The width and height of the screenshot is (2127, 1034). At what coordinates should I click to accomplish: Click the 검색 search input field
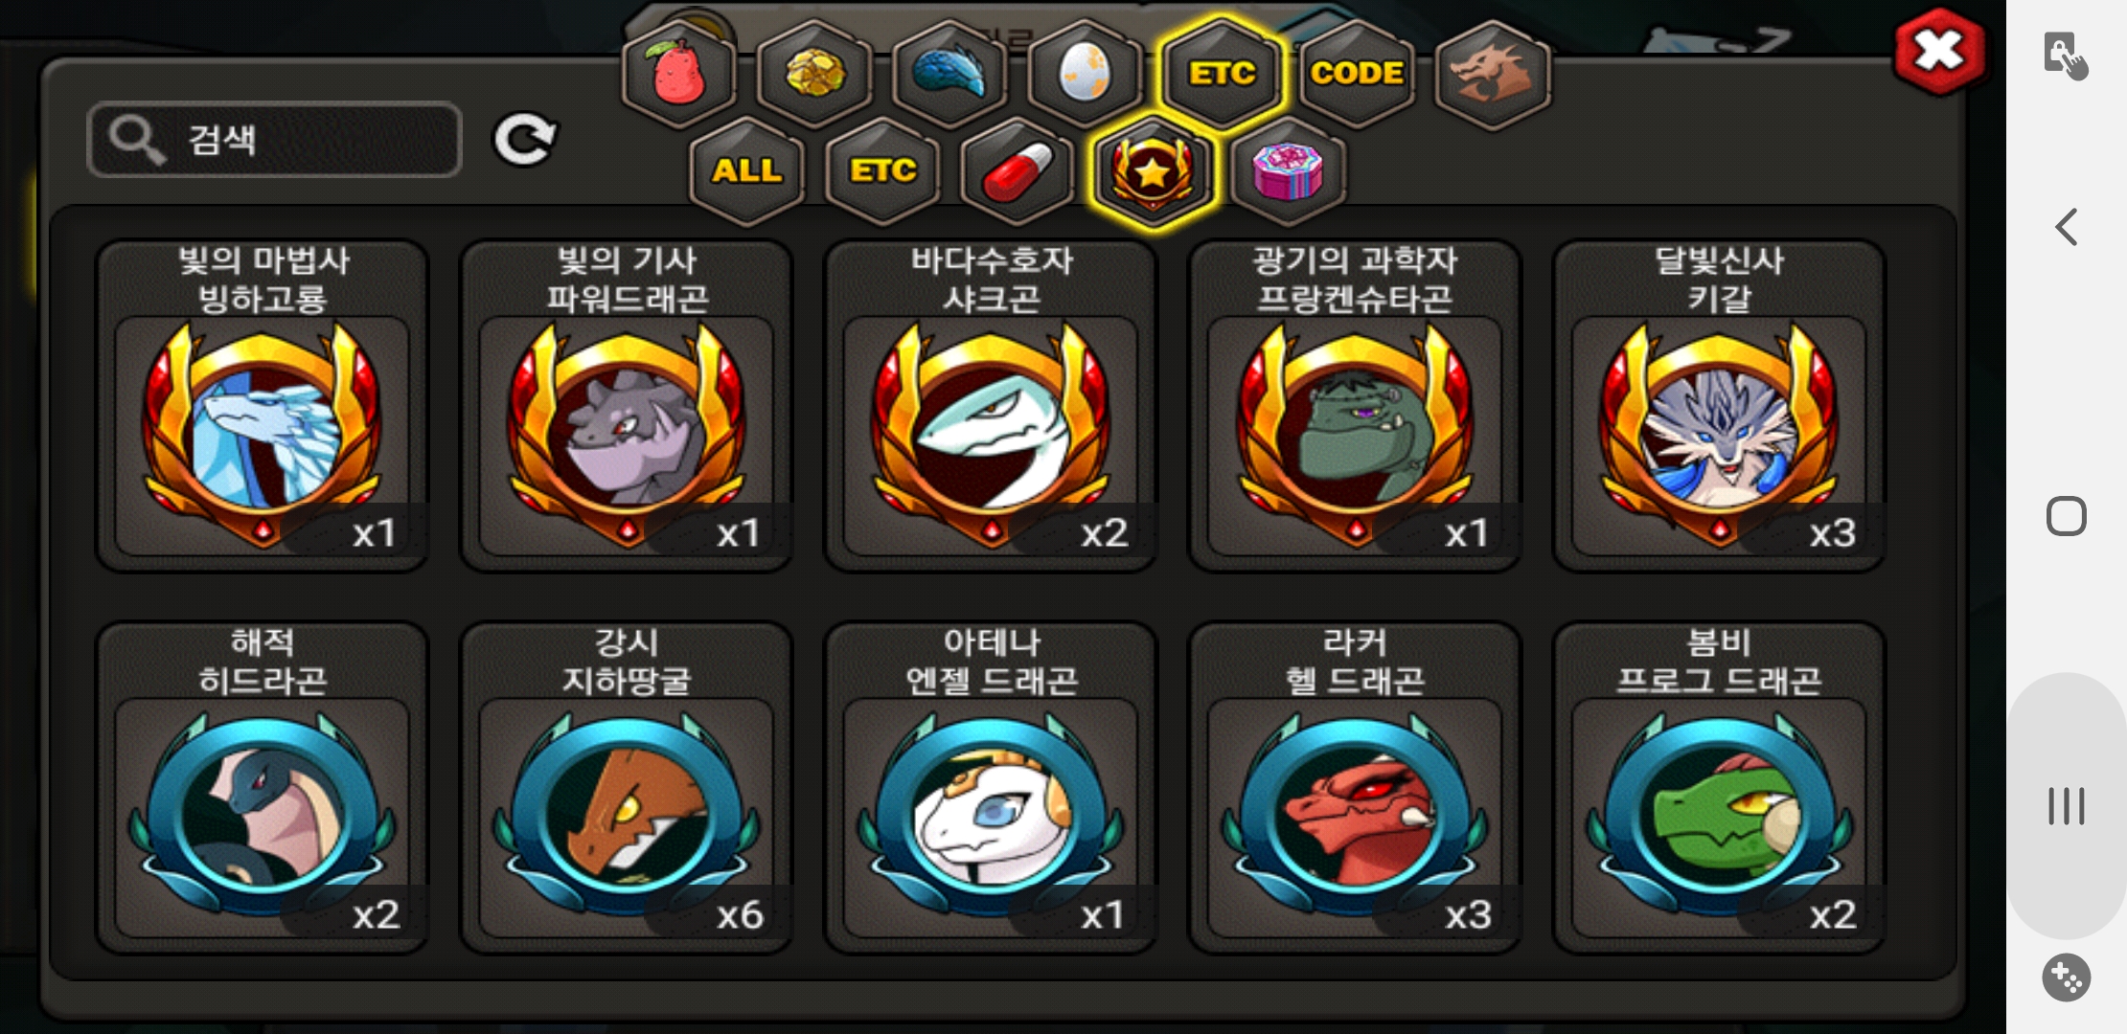click(x=275, y=140)
